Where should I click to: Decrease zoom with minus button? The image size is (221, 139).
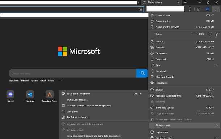point(194,34)
